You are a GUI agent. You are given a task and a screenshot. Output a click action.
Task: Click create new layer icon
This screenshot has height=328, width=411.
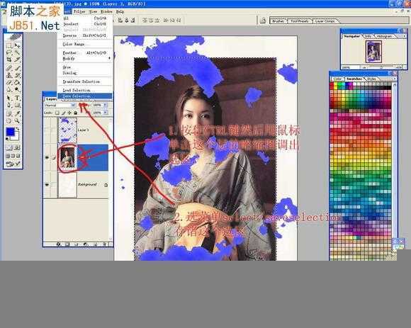96,244
